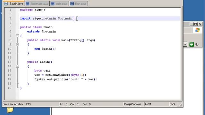This screenshot has width=205, height=115.
Task: Click the Dos\Windows line ending status field
Action: [133, 104]
